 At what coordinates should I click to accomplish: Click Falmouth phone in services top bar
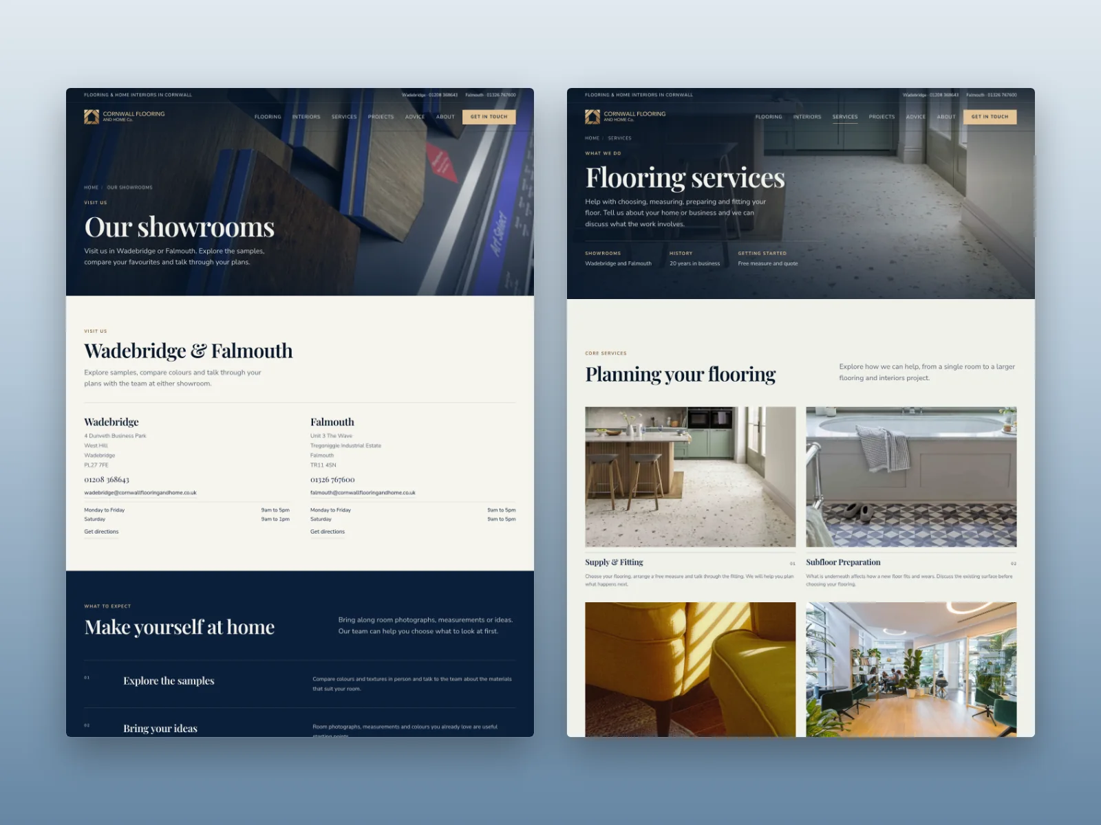991,95
